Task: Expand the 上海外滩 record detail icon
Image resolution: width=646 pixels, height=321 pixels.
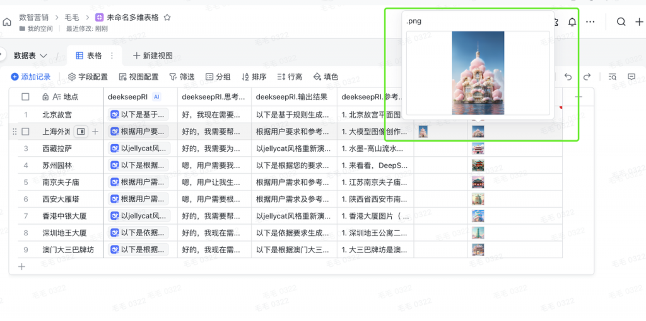Action: tap(81, 132)
